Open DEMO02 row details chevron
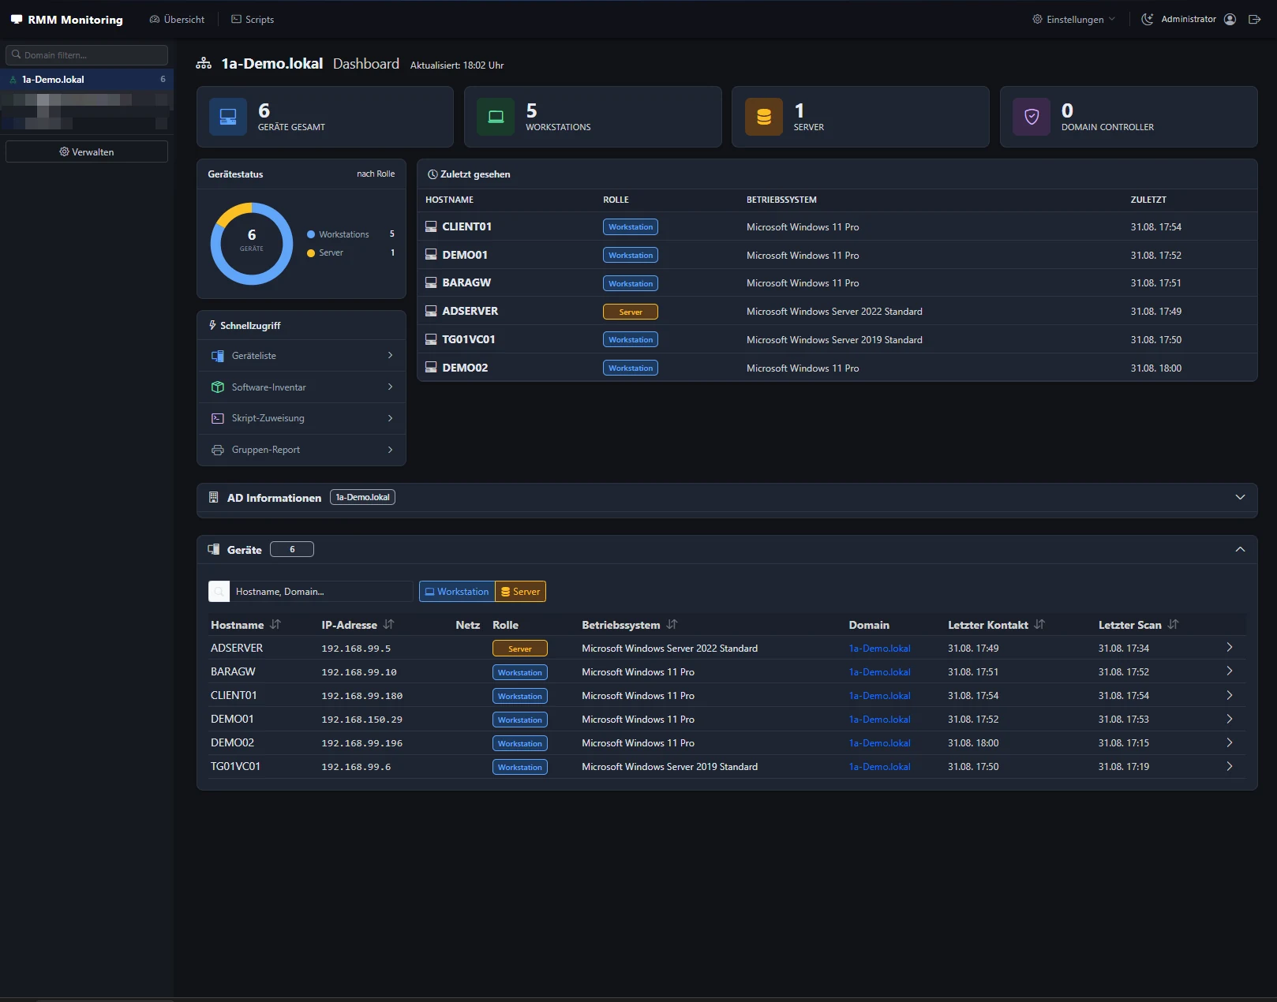The height and width of the screenshot is (1002, 1277). tap(1230, 742)
